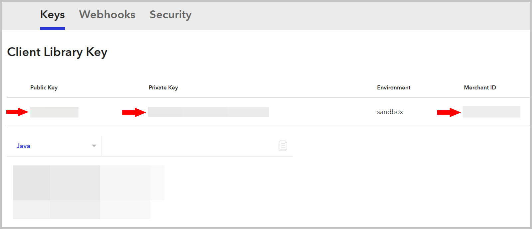Click the Private Key column header

tap(163, 87)
